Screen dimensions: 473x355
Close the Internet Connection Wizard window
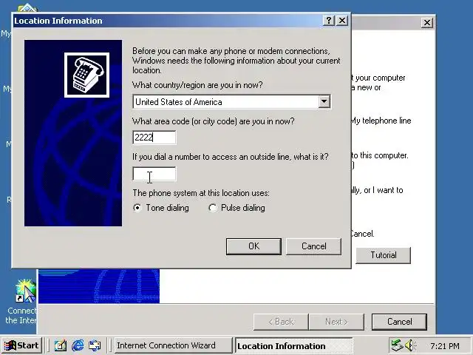(427, 23)
